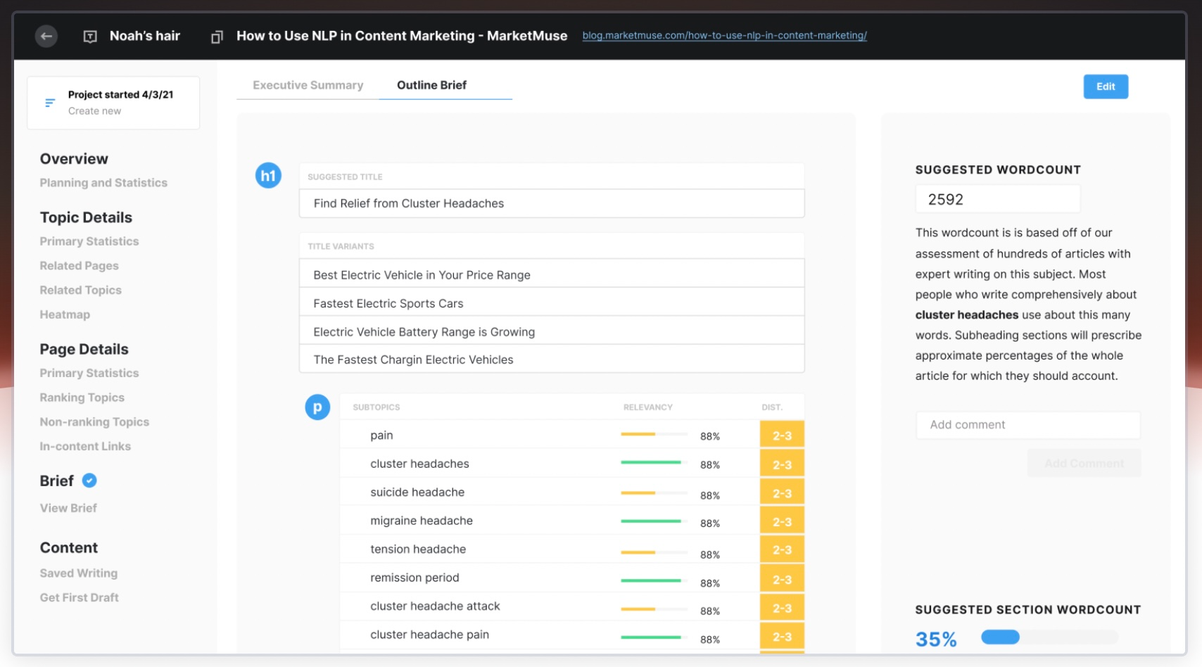Click the back arrow button
1202x667 pixels.
[46, 36]
